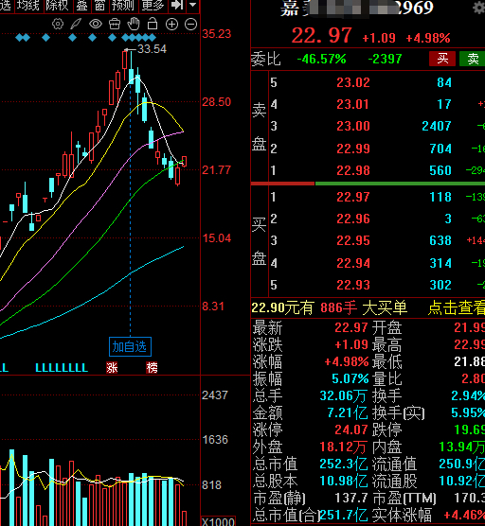Select the feather drawing tool
The height and width of the screenshot is (526, 485).
76,25
